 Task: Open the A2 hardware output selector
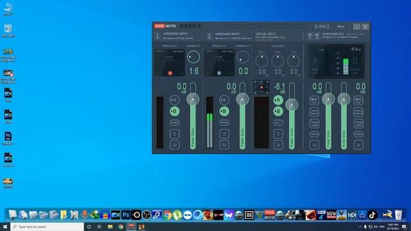coord(317,36)
